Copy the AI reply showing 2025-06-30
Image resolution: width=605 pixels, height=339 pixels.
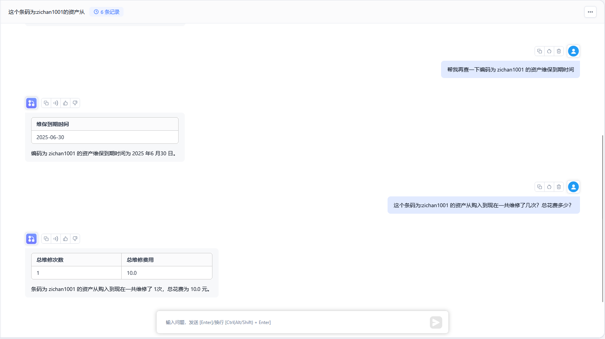click(x=46, y=103)
